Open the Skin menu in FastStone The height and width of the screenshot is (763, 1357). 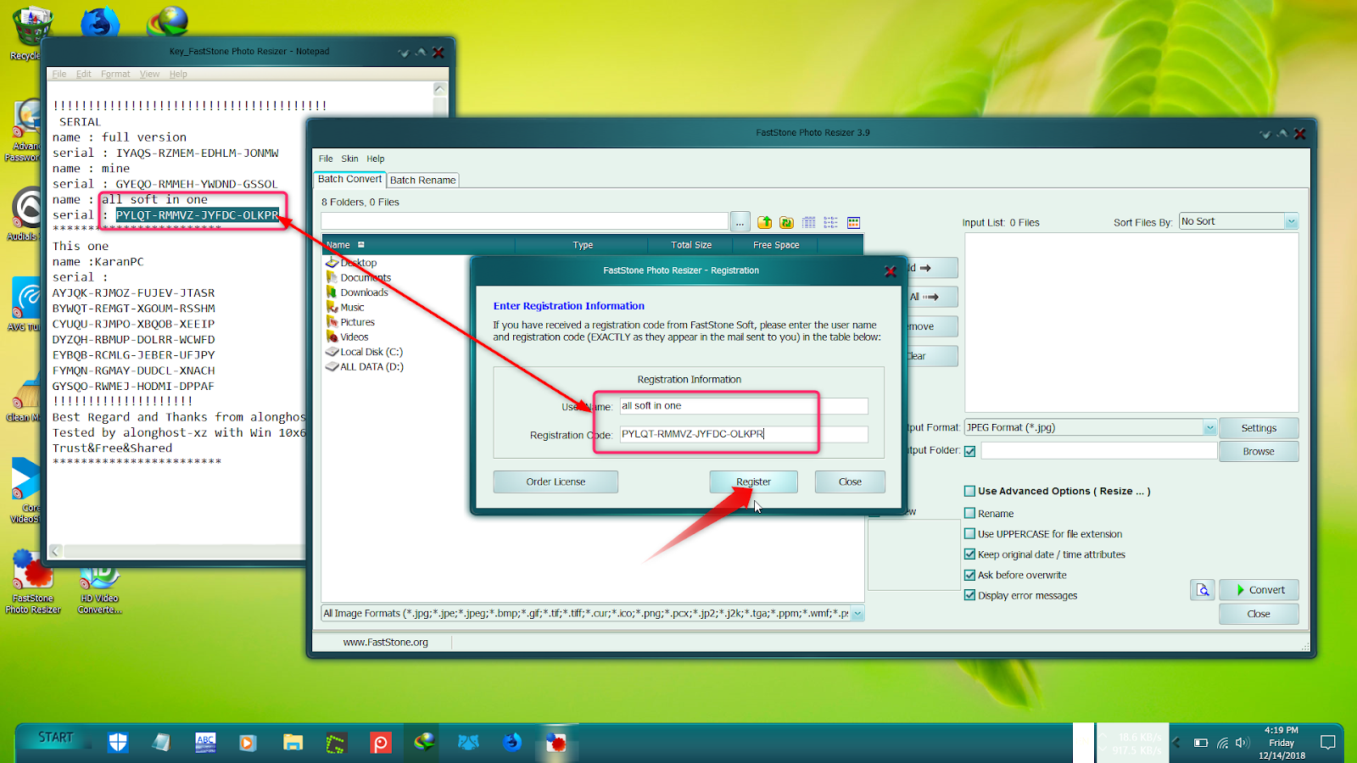(349, 159)
